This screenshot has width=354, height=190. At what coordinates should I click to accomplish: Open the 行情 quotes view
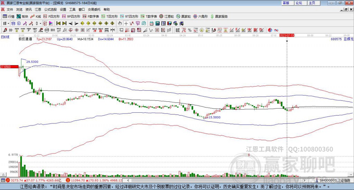tap(8, 17)
